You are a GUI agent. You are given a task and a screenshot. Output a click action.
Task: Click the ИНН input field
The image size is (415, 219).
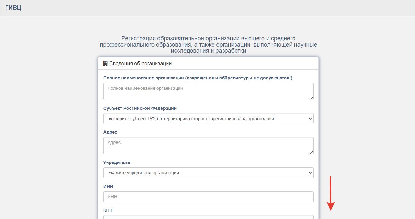tap(208, 197)
